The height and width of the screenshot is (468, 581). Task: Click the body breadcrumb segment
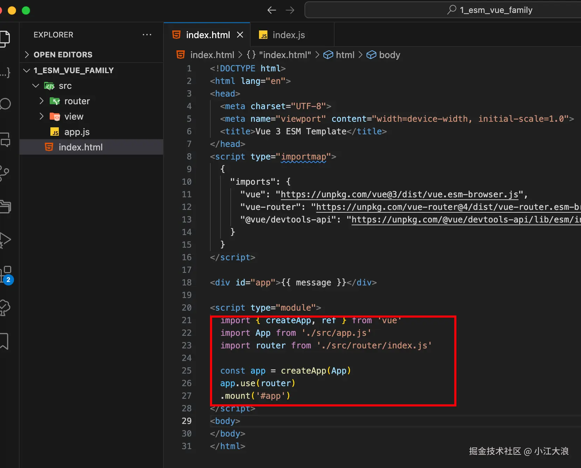tap(383, 55)
